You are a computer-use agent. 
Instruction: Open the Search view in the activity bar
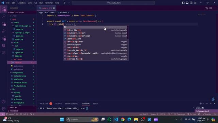click(4, 16)
